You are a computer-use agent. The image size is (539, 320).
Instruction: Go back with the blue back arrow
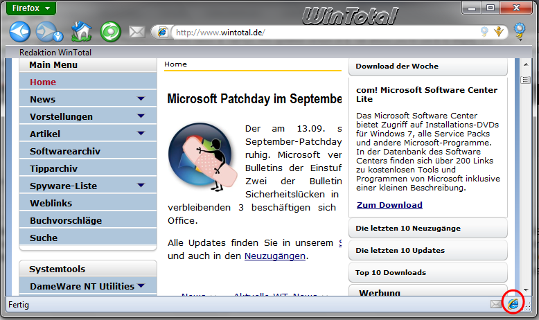pyautogui.click(x=19, y=32)
